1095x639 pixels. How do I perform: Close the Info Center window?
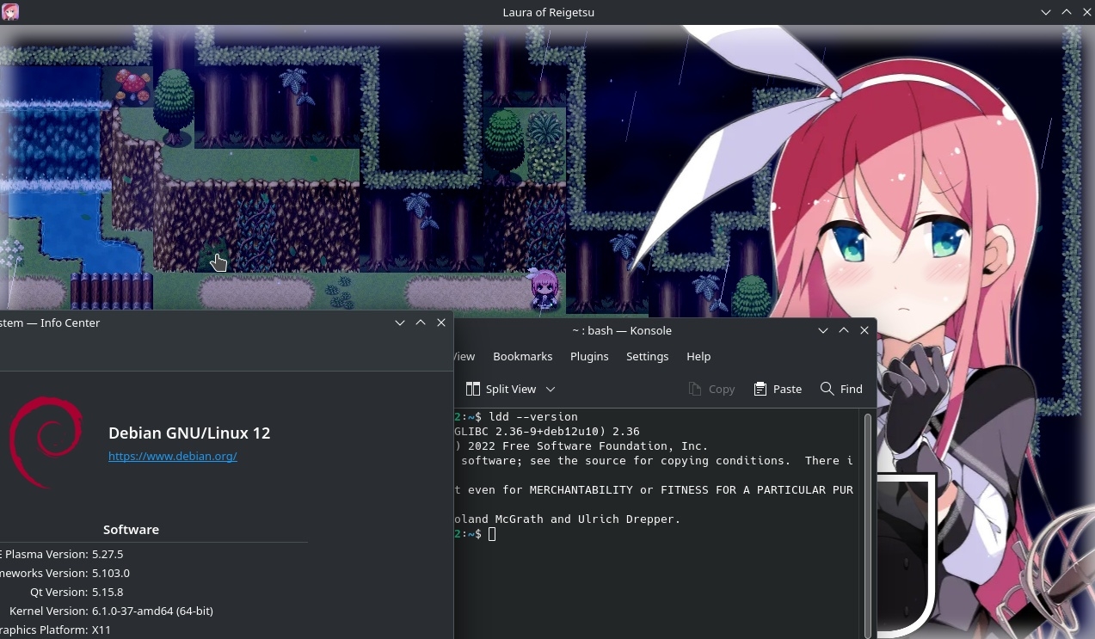(x=441, y=323)
